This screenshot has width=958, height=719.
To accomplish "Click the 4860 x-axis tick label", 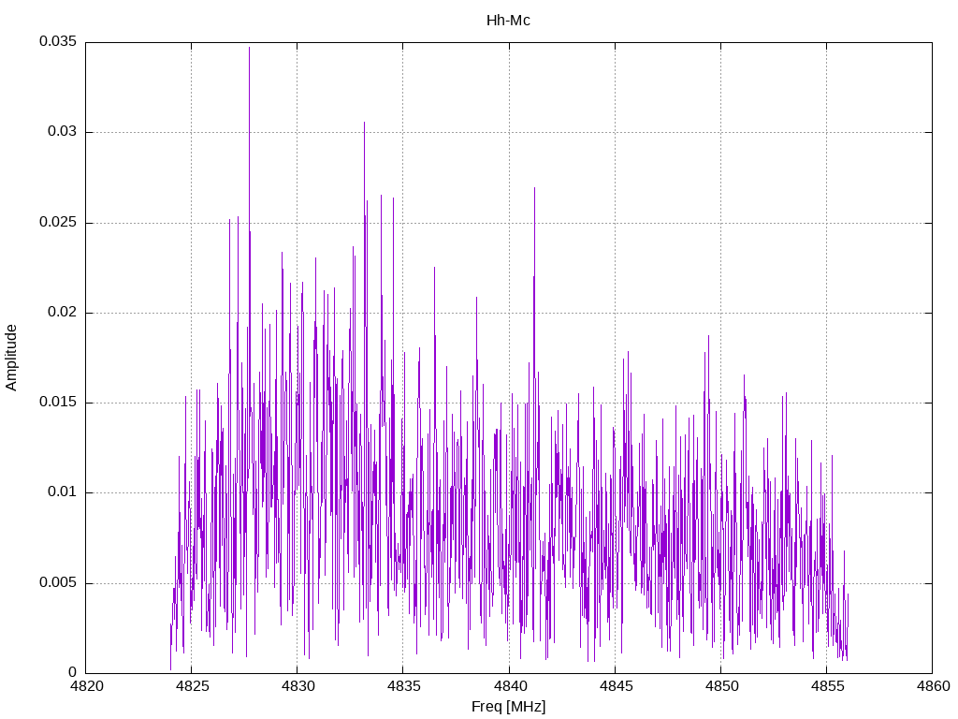I will click(x=933, y=686).
